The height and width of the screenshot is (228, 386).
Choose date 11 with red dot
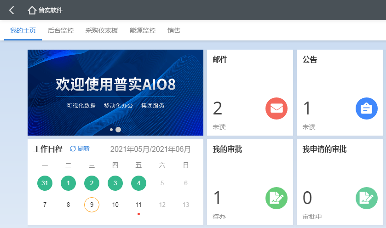(138, 205)
